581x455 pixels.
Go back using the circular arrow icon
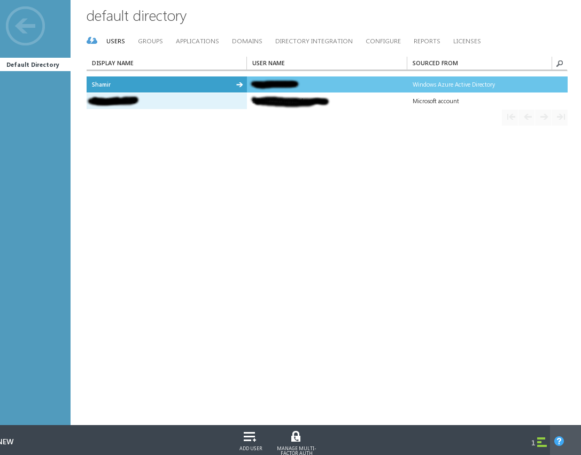[25, 26]
